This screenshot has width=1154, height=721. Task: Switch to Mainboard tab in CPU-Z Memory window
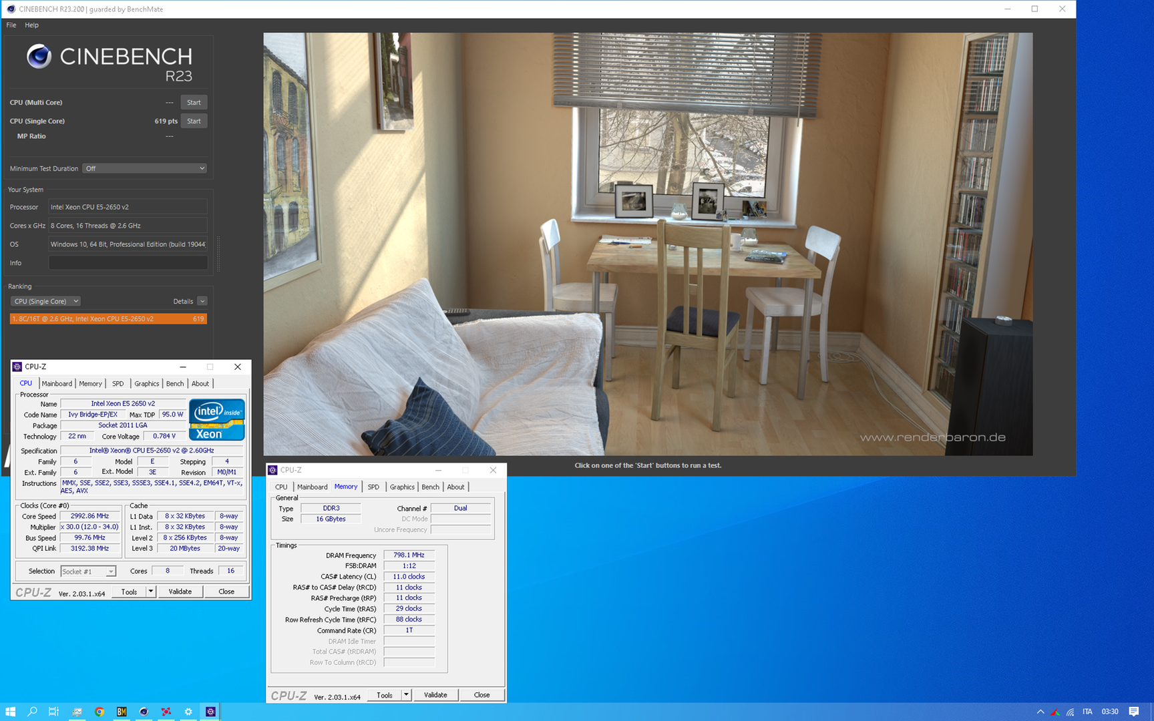point(312,487)
